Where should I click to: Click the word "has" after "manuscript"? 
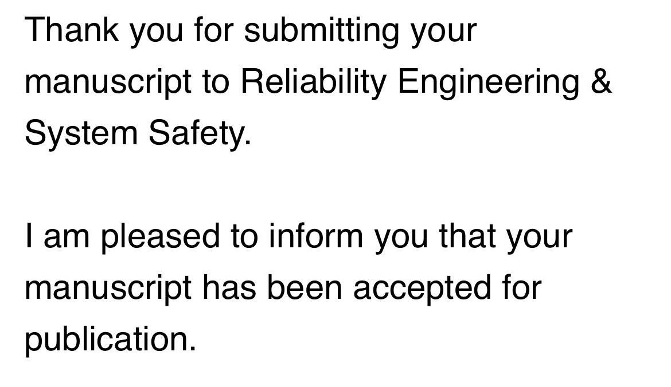point(229,287)
